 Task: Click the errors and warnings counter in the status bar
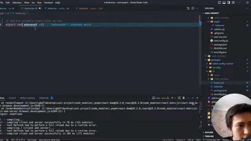pyautogui.click(x=18, y=140)
